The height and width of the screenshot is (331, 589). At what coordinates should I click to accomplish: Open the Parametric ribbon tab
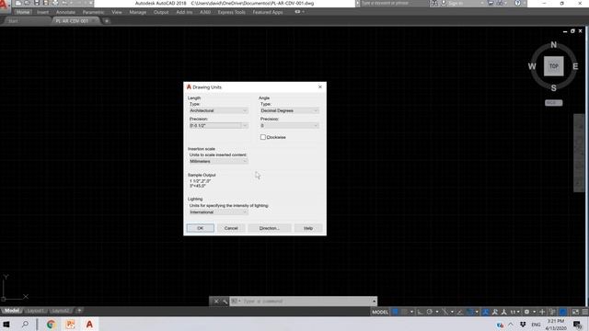(93, 12)
